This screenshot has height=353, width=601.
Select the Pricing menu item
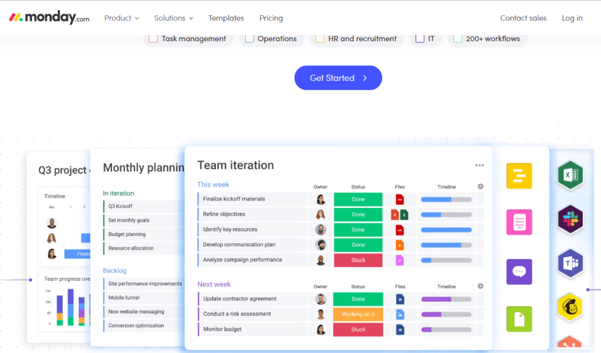271,18
